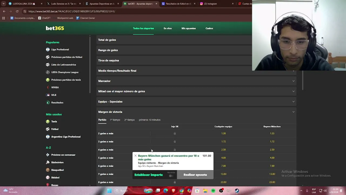346x195 pixels.
Task: Click Establecer importe in bet slip
Action: (149, 175)
